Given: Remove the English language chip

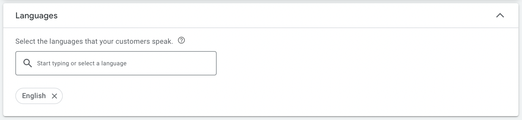Looking at the screenshot, I should point(54,96).
